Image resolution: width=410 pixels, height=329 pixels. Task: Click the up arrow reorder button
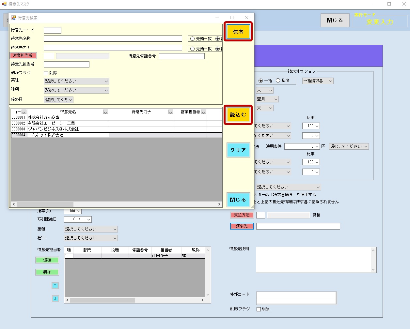click(55, 286)
